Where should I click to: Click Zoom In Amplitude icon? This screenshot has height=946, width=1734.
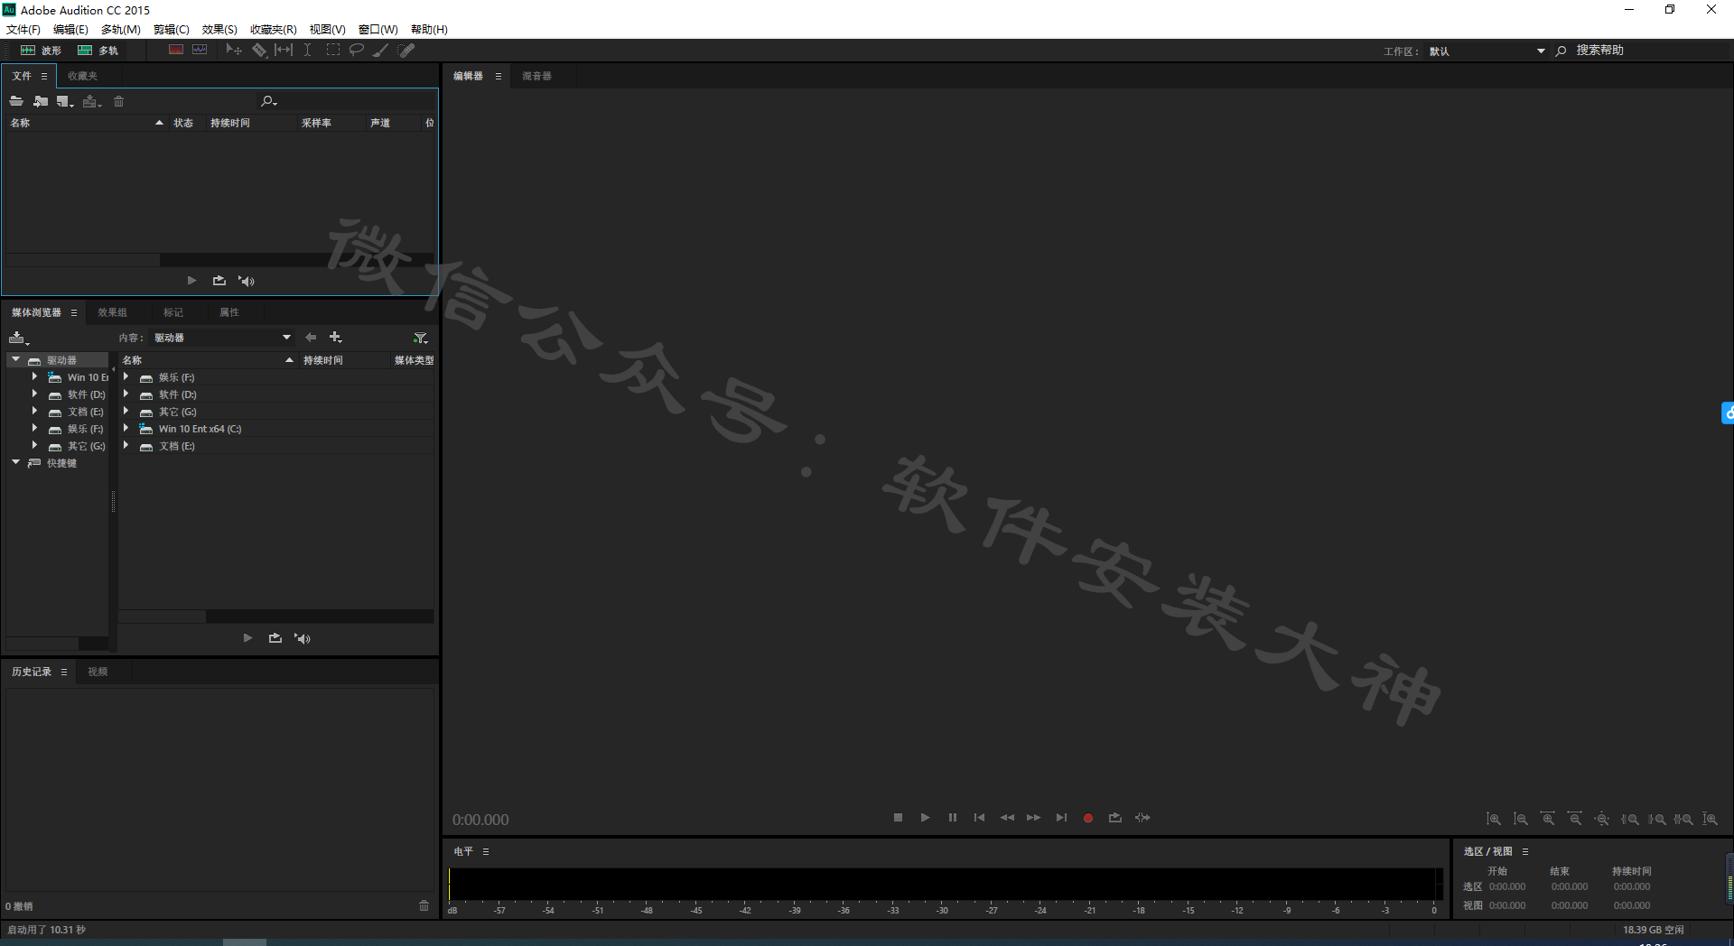1494,819
